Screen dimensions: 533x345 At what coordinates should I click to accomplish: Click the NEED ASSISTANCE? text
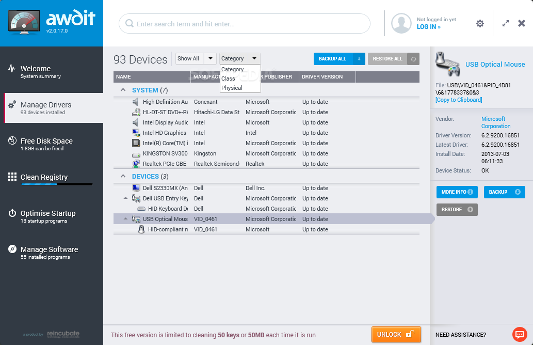[461, 335]
